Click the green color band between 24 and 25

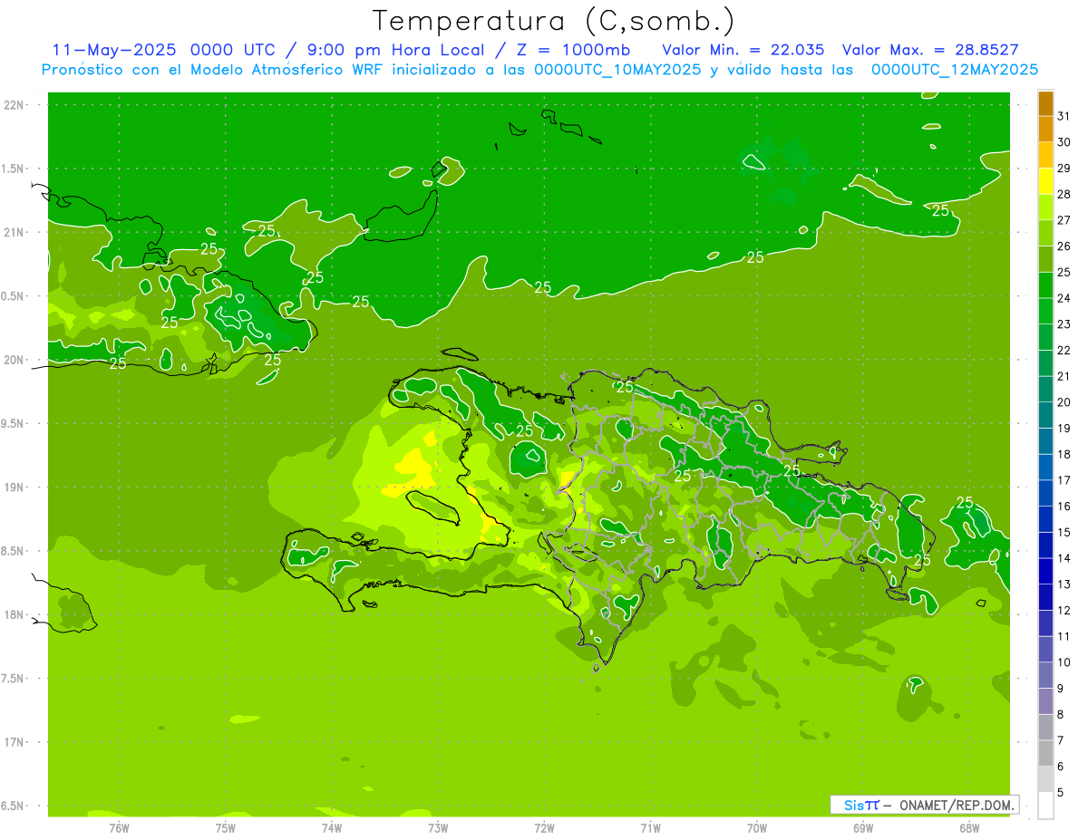click(x=1045, y=285)
